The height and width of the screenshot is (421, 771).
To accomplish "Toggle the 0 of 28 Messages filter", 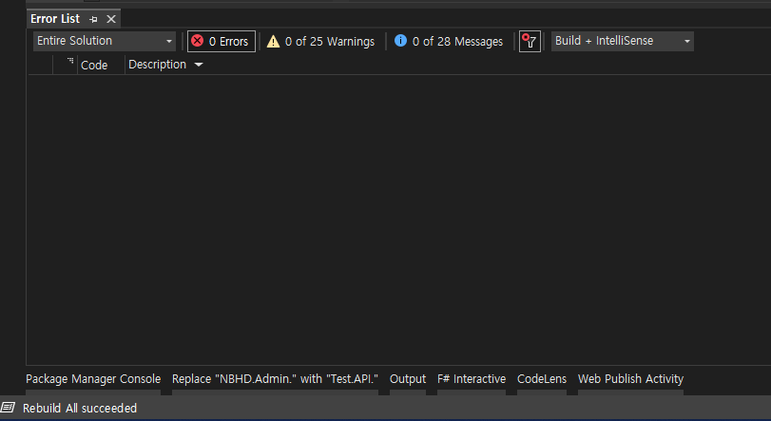I will tap(449, 41).
